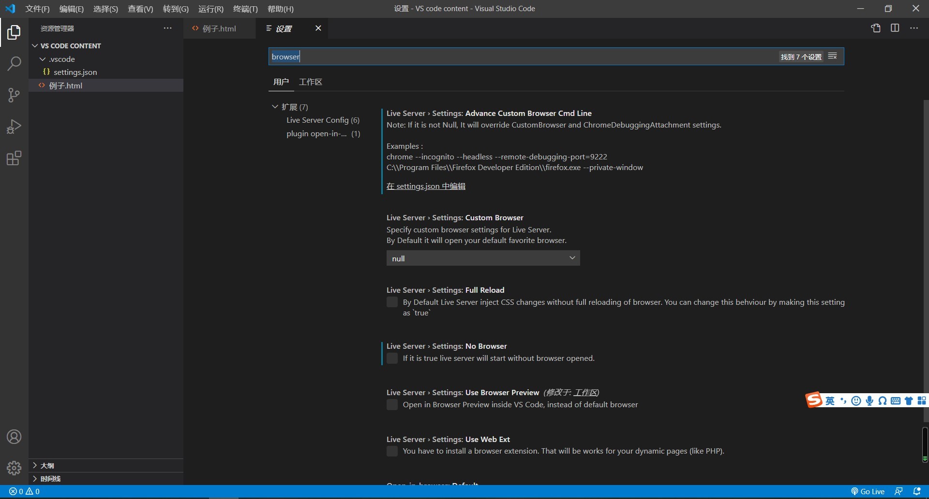Open settings.json in file explorer
This screenshot has width=929, height=499.
(75, 72)
